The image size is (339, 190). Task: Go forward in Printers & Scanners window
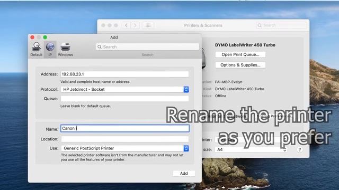point(135,25)
